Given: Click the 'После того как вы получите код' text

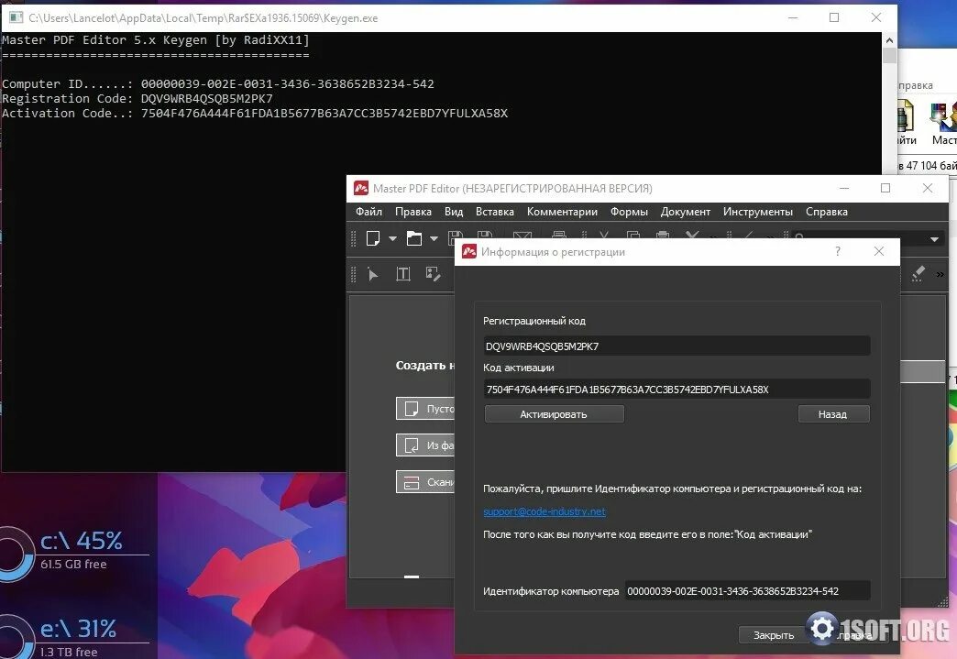Looking at the screenshot, I should click(647, 534).
